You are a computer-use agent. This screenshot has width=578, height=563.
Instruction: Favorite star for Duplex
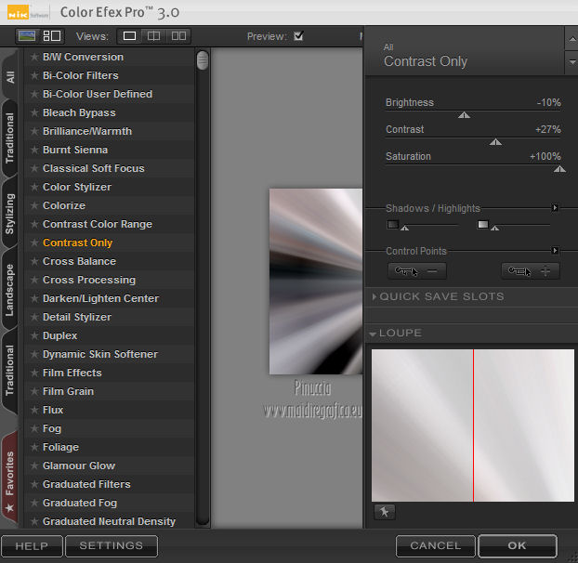pos(34,335)
